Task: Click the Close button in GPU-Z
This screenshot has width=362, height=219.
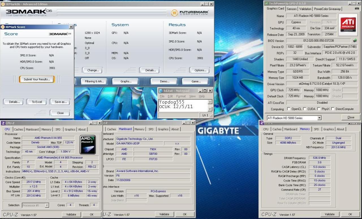Action: (351, 117)
